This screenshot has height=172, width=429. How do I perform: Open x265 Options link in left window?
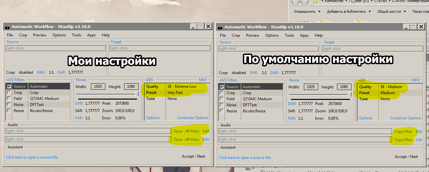click(x=153, y=118)
